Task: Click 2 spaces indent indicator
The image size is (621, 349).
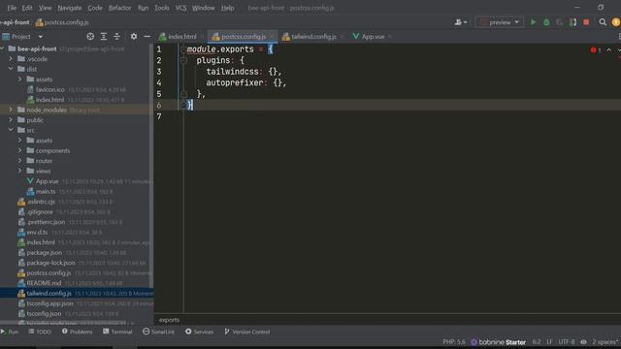Action: [x=605, y=342]
